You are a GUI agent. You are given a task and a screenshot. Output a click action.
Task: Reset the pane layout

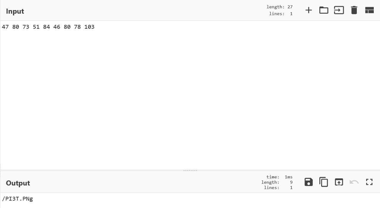369,10
